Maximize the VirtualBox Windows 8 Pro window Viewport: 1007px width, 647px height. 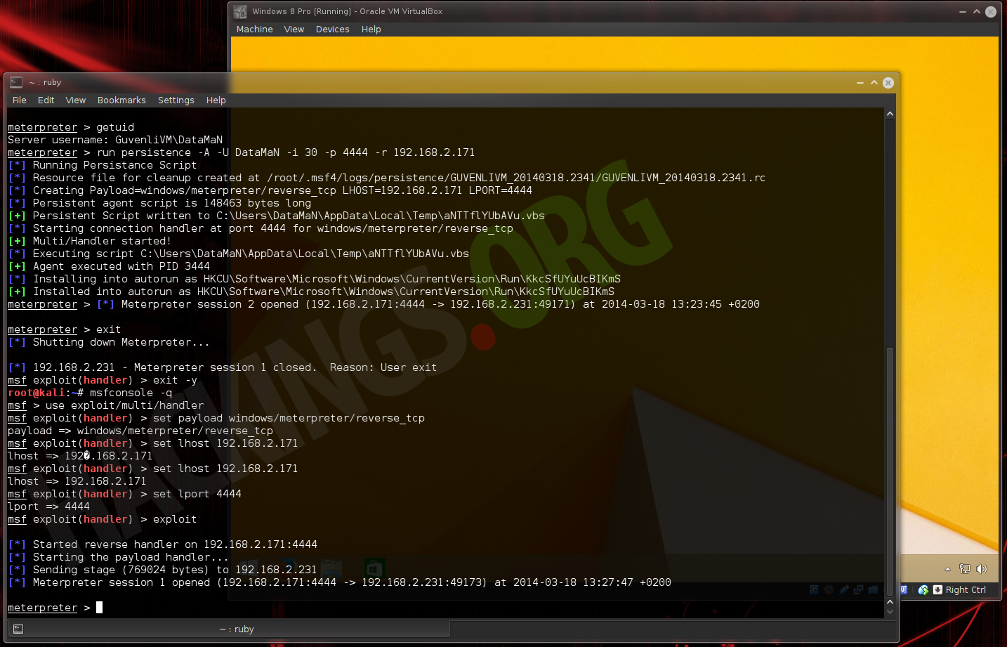point(977,12)
